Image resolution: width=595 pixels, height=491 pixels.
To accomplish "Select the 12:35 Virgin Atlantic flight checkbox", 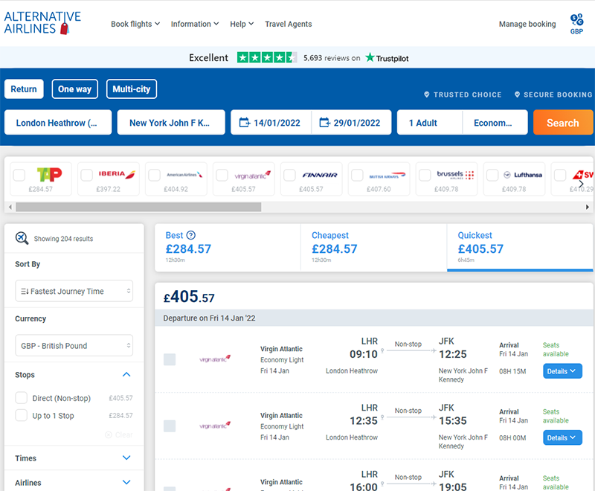I will (170, 426).
